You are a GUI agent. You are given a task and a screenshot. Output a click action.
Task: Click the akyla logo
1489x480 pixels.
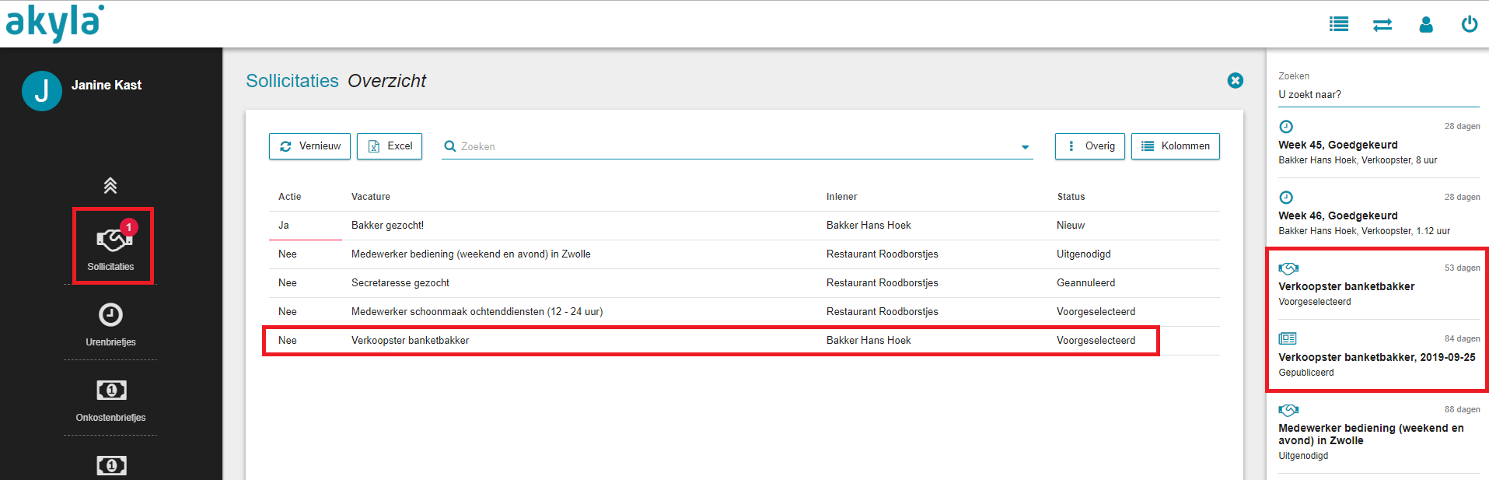54,23
